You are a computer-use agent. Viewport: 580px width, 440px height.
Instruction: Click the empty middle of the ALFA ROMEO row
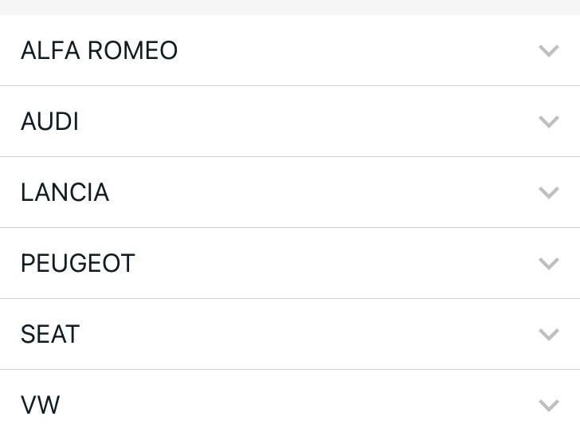tap(335, 51)
